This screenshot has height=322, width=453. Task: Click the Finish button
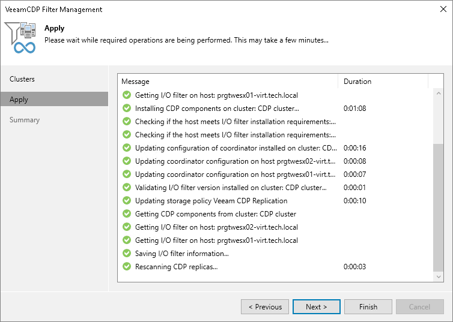click(x=368, y=307)
